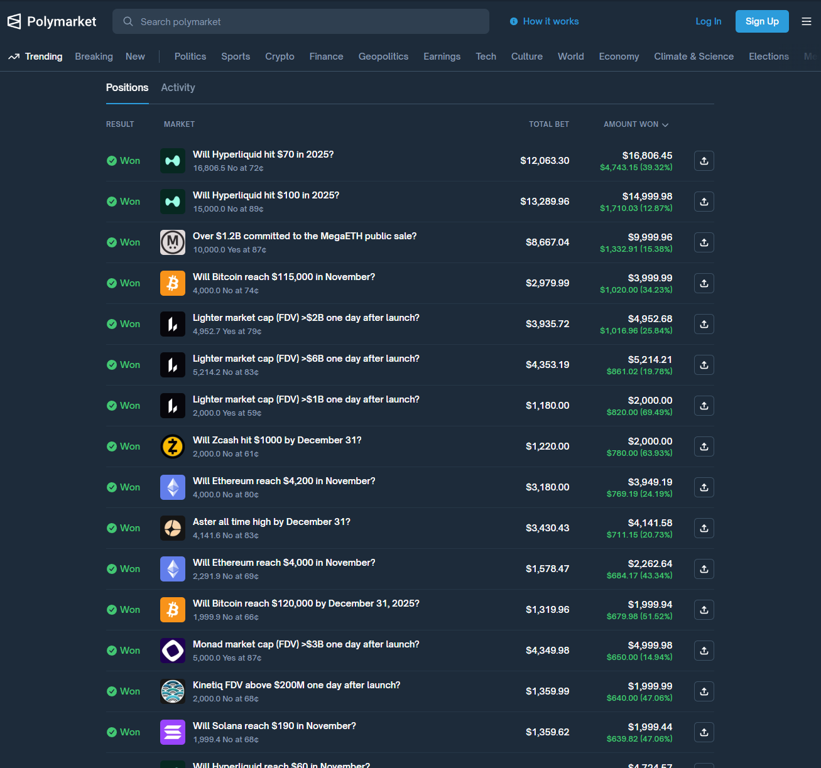Share the Monad market cap position

pyautogui.click(x=704, y=651)
